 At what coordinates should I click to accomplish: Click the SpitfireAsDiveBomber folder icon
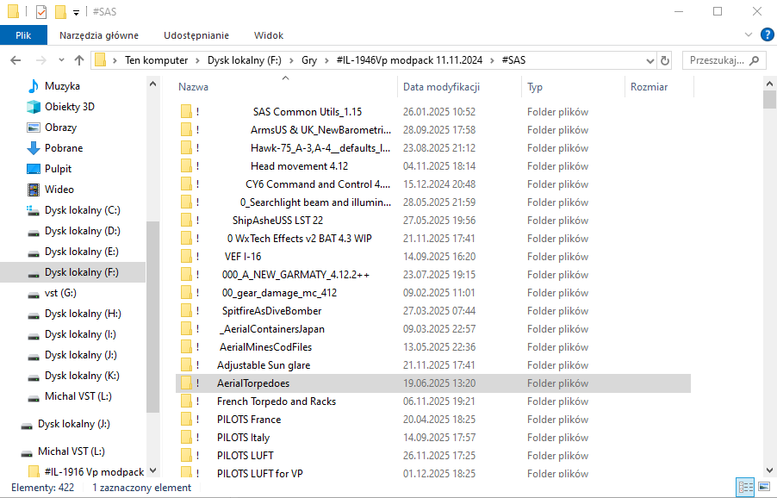pos(186,311)
